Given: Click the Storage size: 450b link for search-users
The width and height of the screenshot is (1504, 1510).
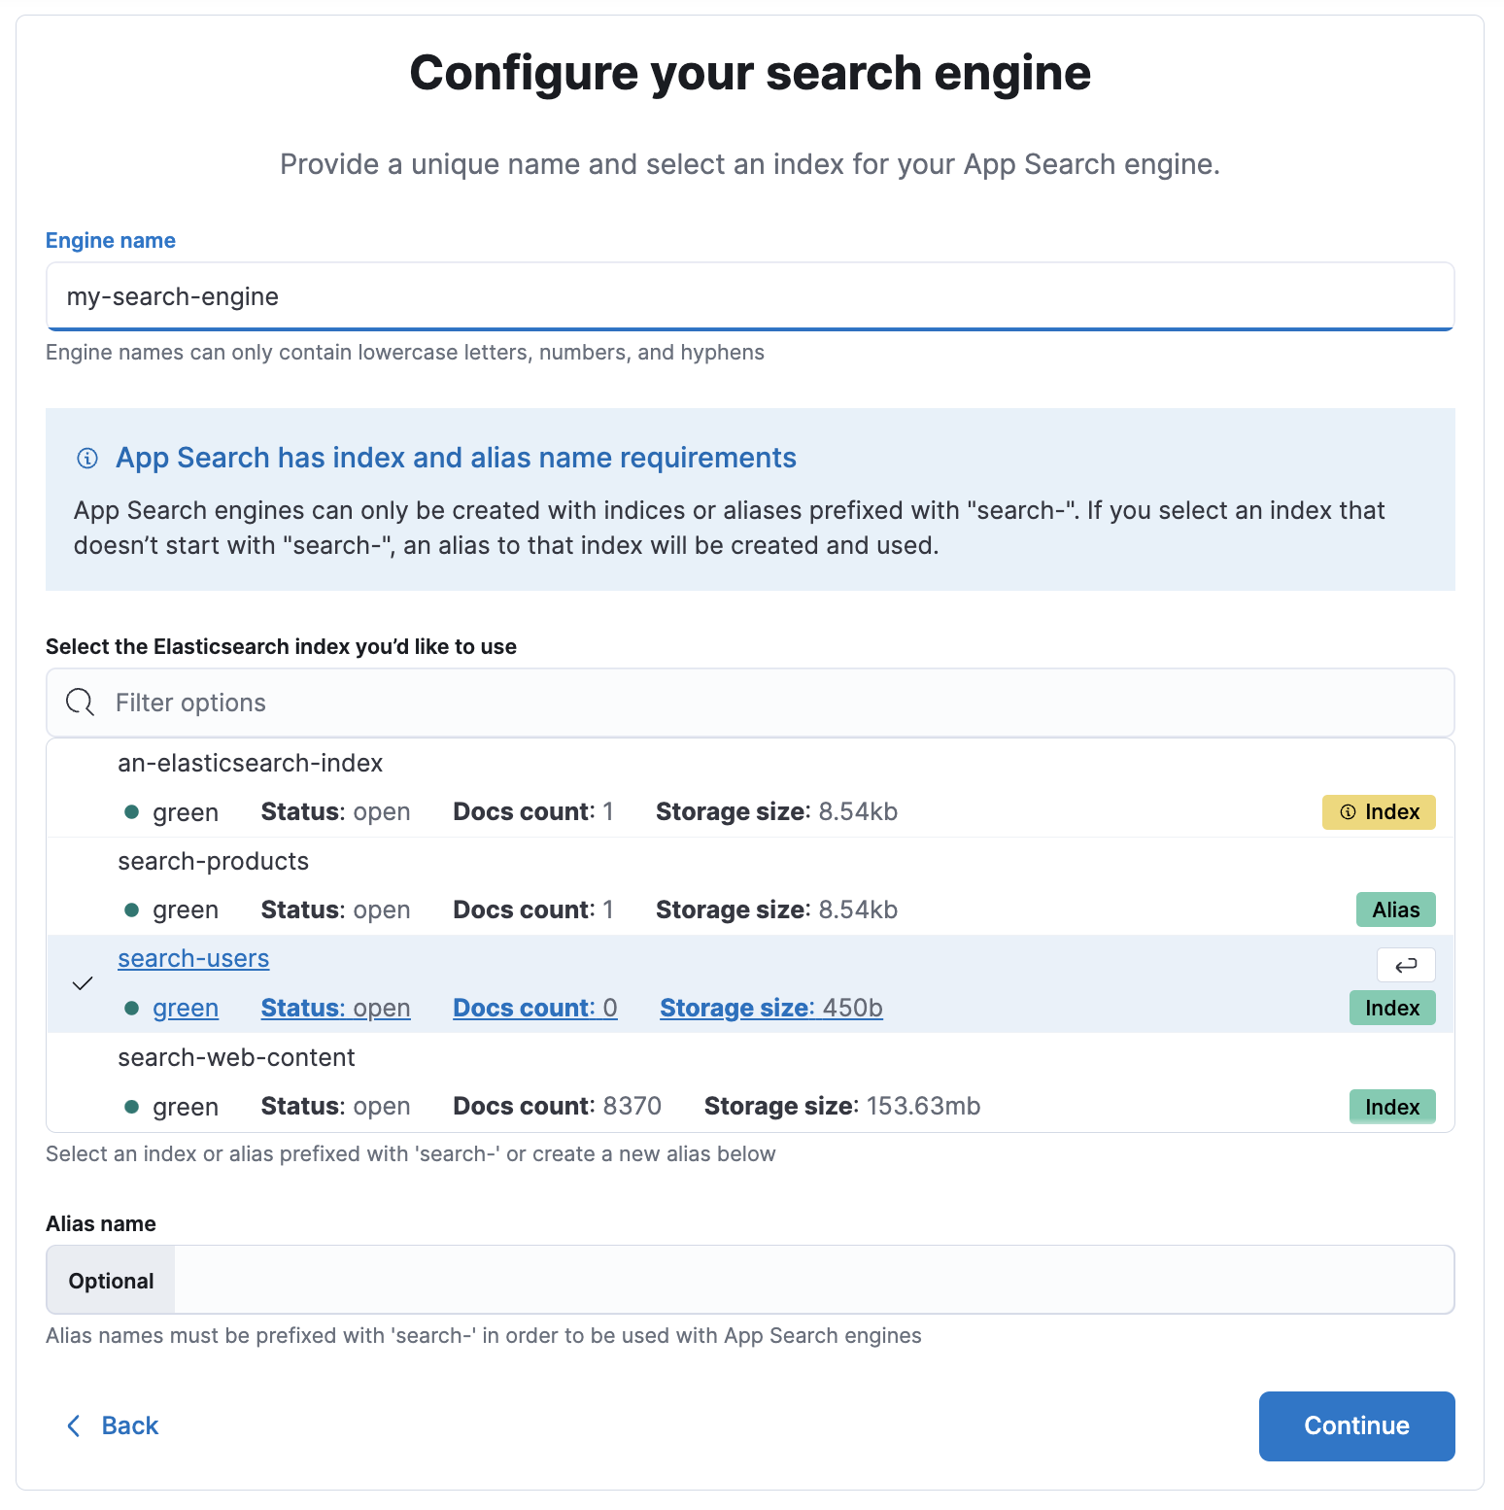Looking at the screenshot, I should pos(770,1008).
